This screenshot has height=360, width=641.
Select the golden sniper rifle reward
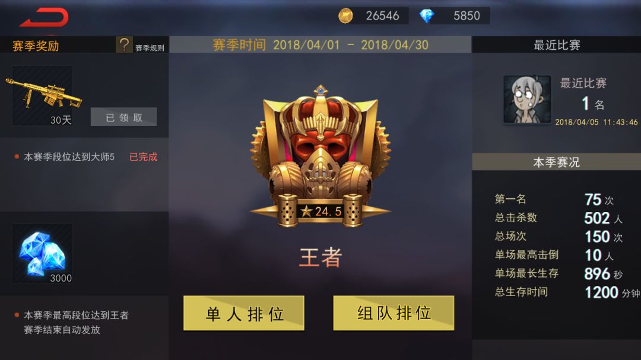43,95
